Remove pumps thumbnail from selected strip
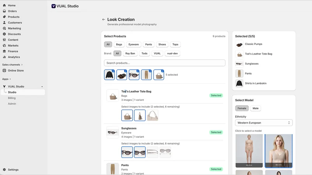312x175 pixels. 125,71
